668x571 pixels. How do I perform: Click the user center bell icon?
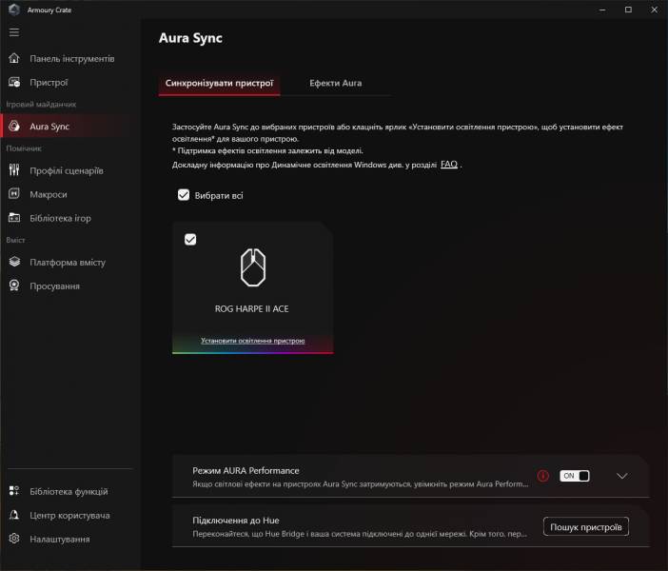[14, 515]
